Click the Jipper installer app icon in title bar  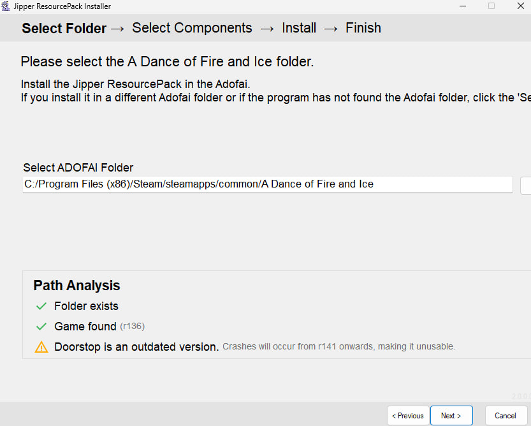click(x=5, y=6)
